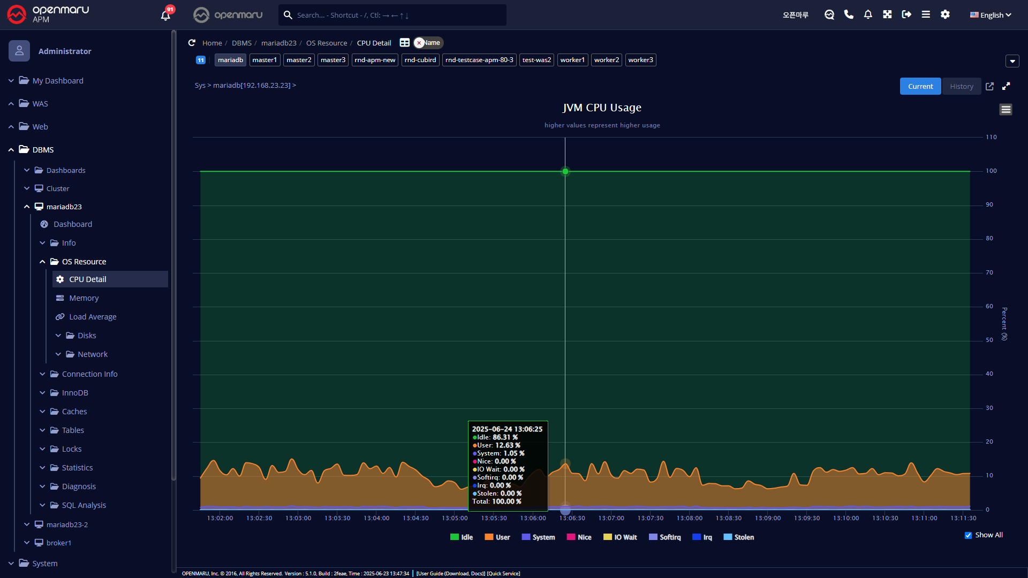Open Memory under OS Resource

84,298
